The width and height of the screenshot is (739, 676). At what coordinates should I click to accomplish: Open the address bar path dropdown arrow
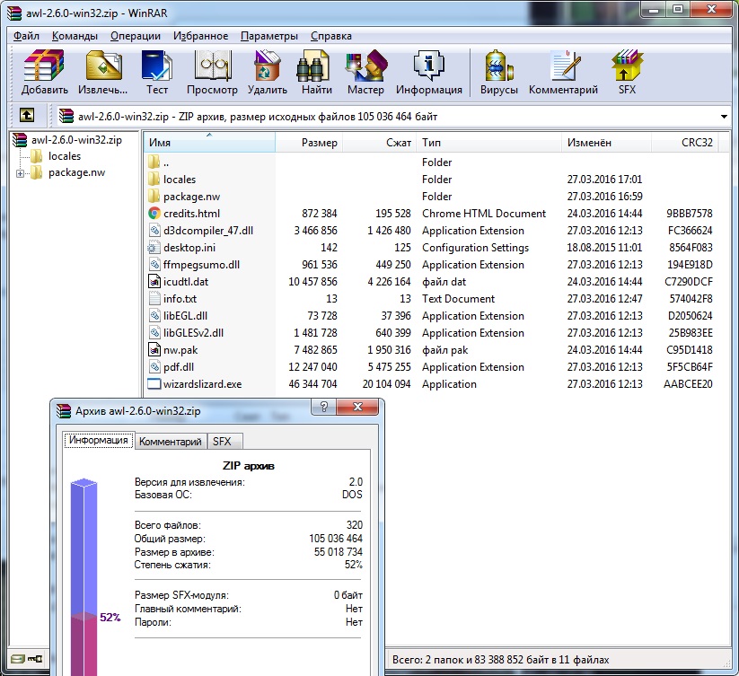(x=724, y=117)
